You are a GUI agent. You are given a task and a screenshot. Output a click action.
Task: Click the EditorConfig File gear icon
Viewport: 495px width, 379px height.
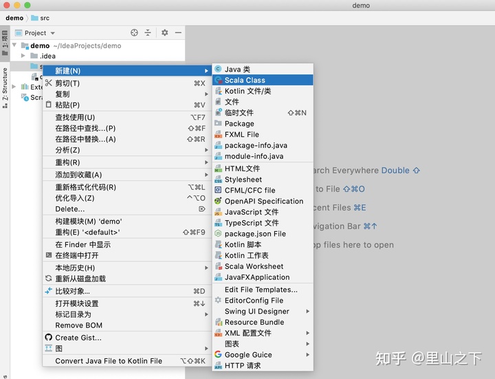(x=218, y=300)
